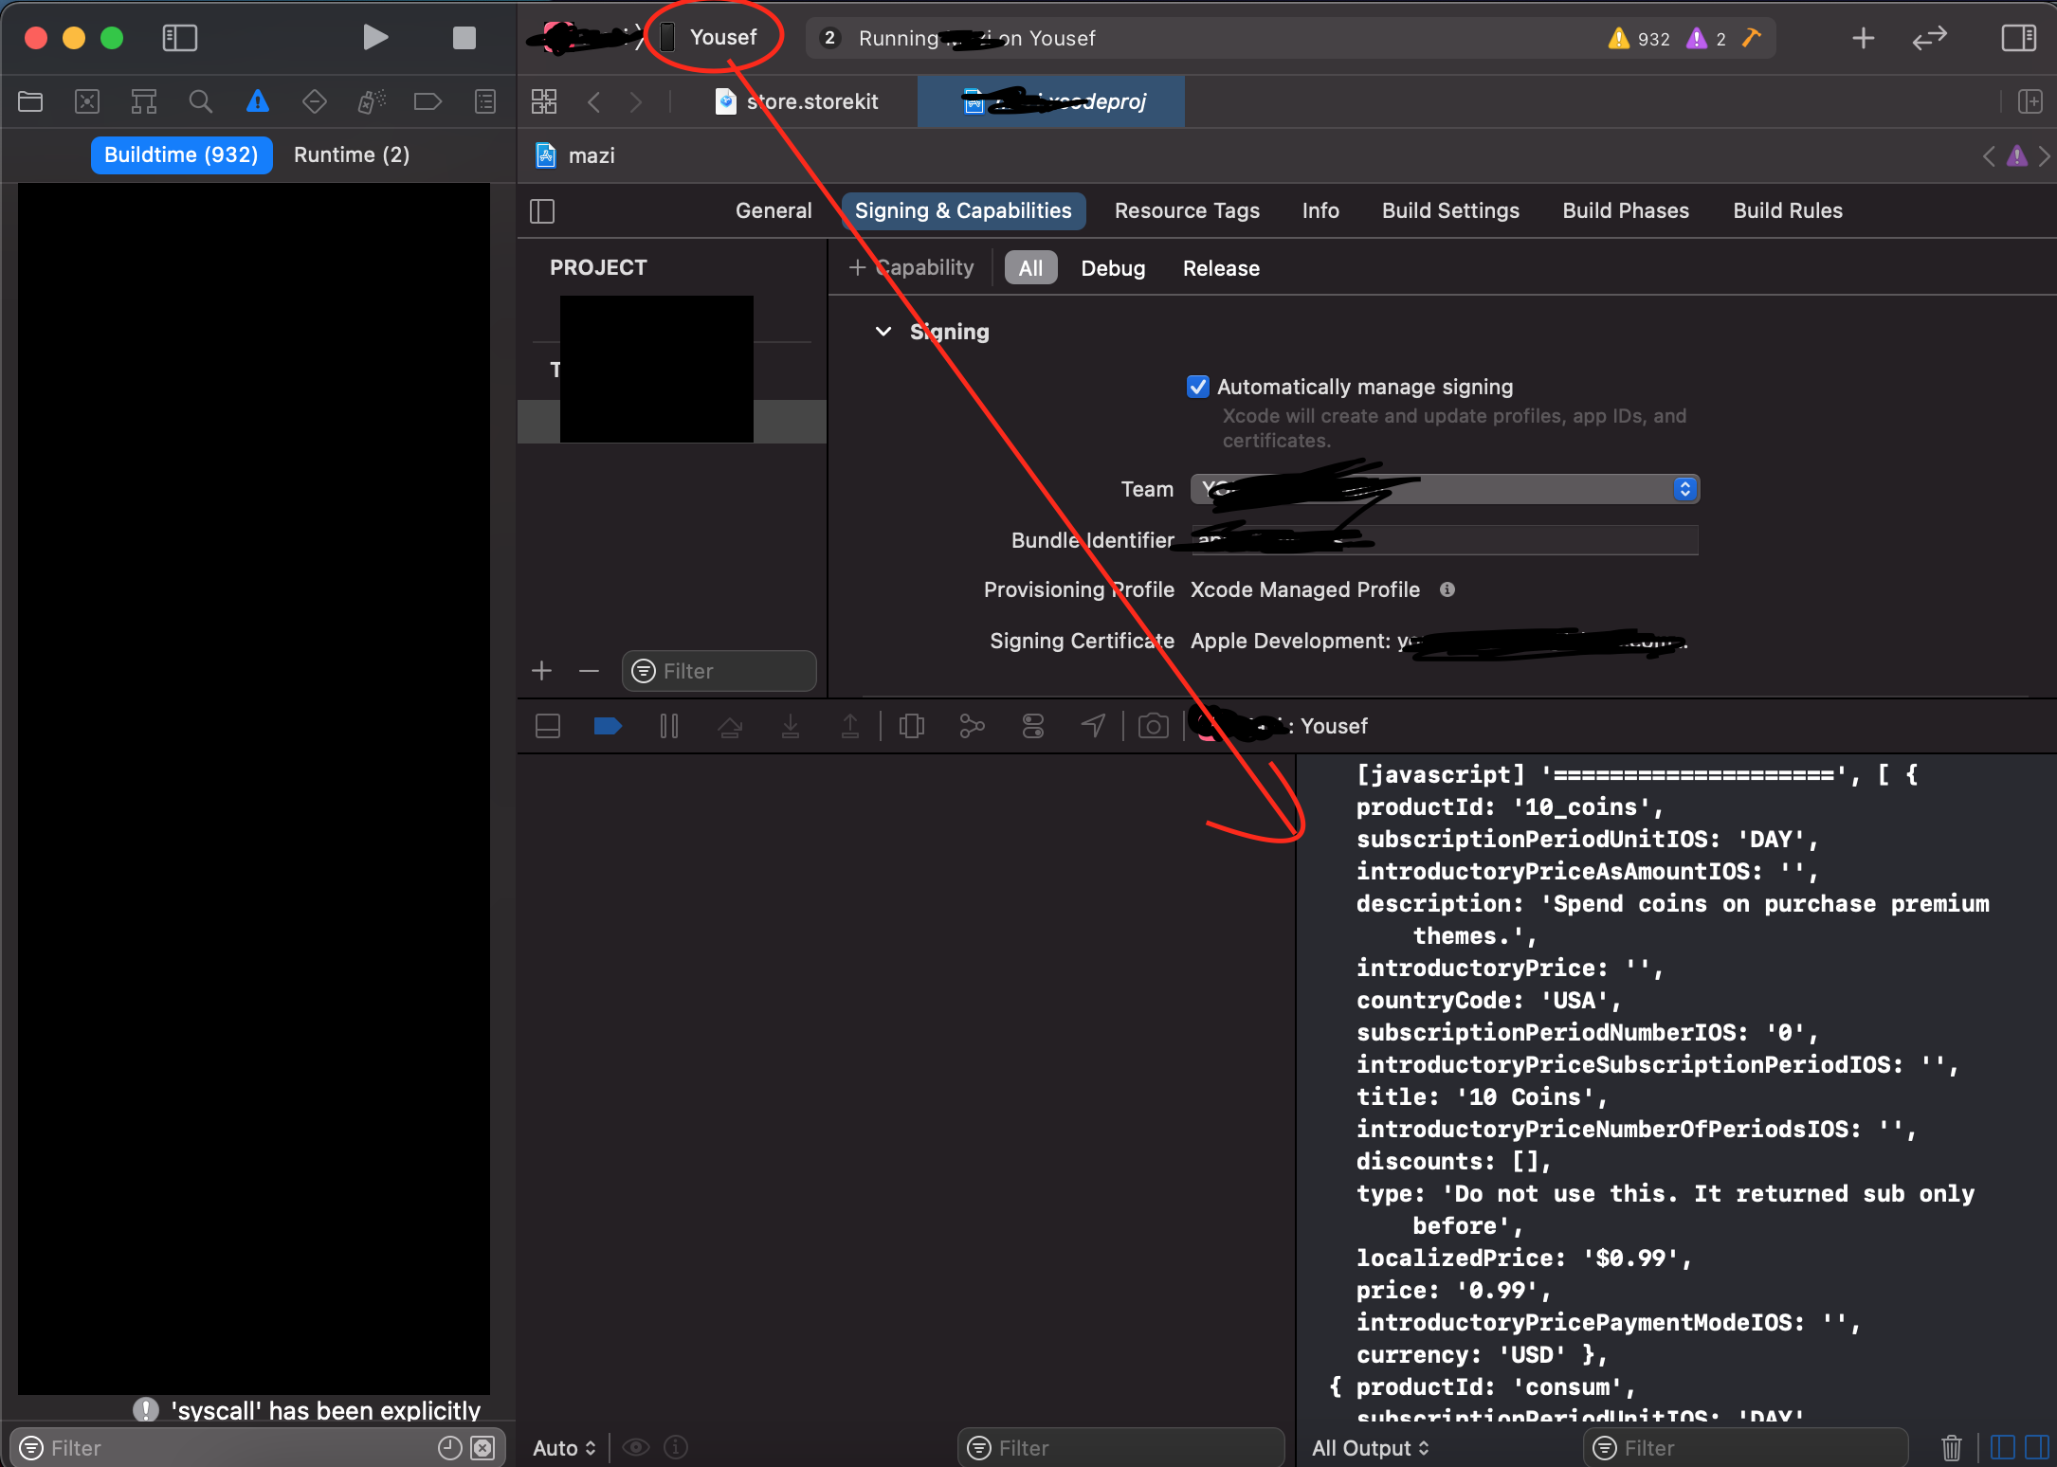Pause program execution in debug bar
The height and width of the screenshot is (1467, 2057).
tap(668, 726)
